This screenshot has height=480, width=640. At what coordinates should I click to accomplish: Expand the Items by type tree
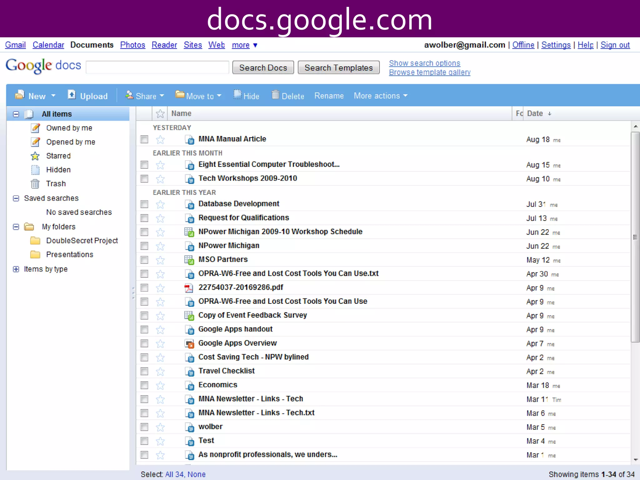point(16,269)
